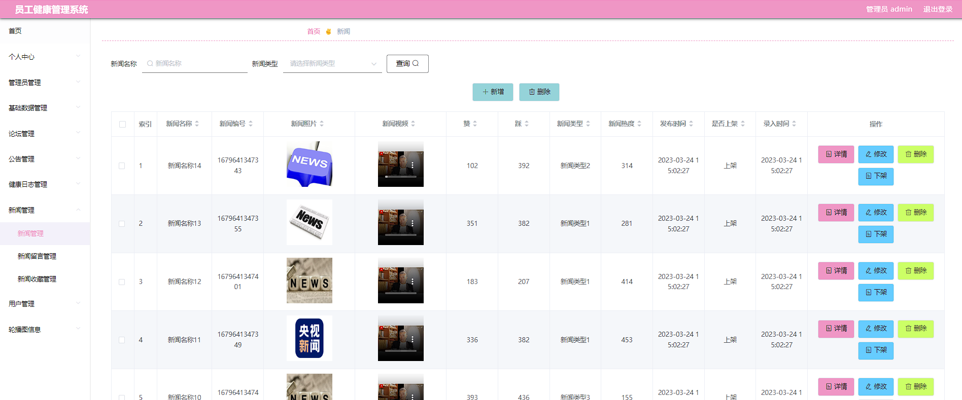Focus the 新闻名称 search input field

[x=195, y=64]
